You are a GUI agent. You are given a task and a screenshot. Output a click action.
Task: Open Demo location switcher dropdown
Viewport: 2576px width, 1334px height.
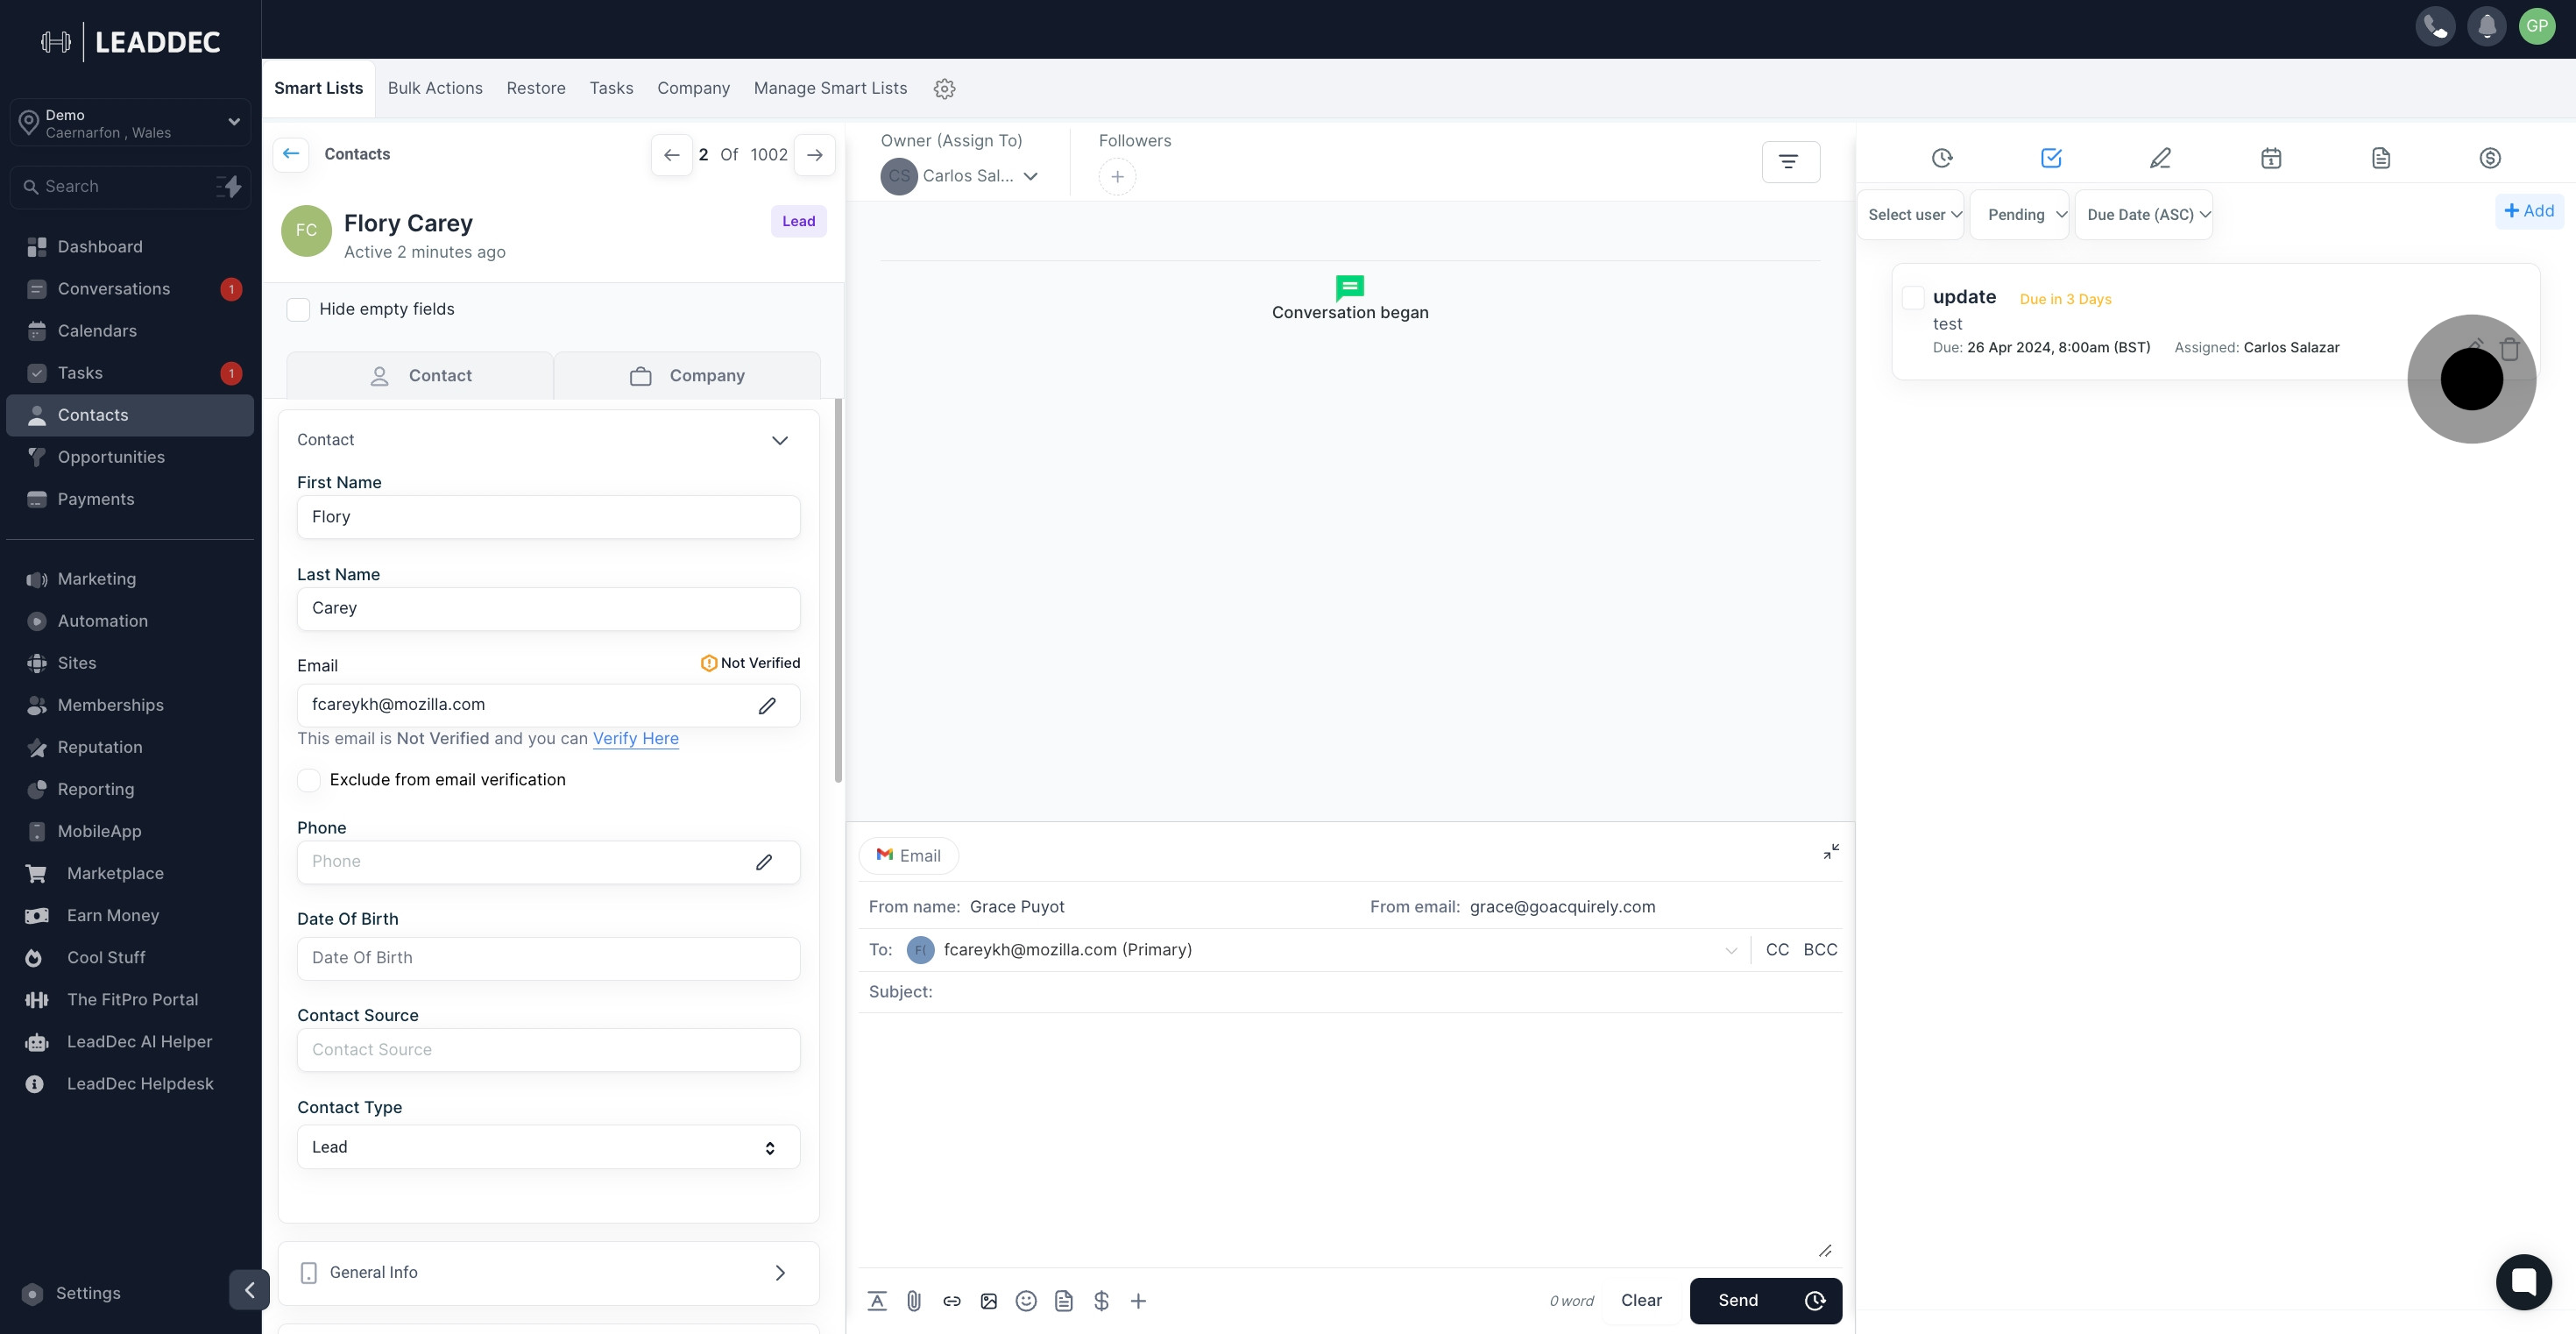131,123
